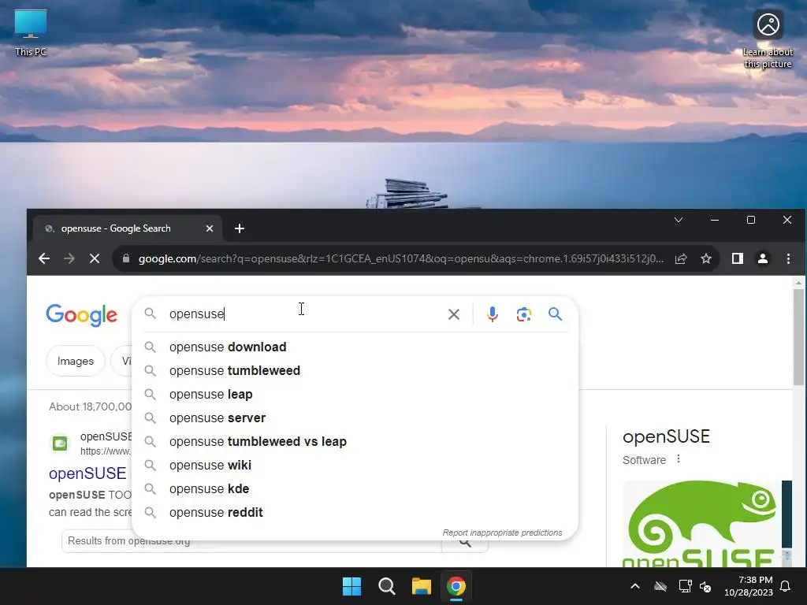Click Report inappropriate predictions link
807x605 pixels.
click(502, 533)
